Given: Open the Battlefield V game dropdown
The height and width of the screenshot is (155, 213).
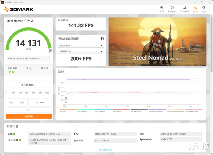Looking at the screenshot, I should (81, 46).
